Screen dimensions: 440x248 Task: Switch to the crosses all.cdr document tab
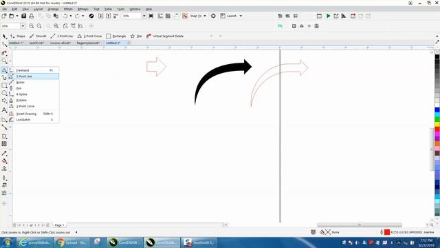tap(60, 43)
